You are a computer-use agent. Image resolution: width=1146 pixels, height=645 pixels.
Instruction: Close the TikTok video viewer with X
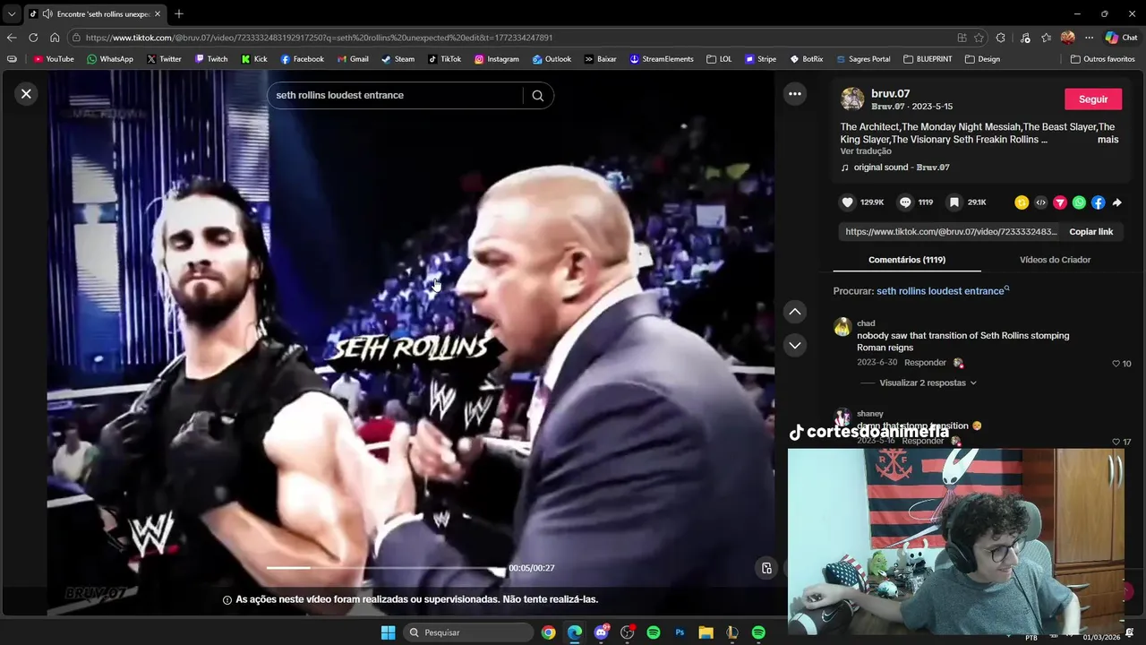coord(26,94)
